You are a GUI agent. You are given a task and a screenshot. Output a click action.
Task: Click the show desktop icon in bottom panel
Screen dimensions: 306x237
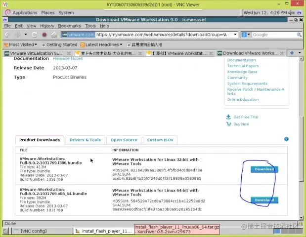tap(5, 231)
